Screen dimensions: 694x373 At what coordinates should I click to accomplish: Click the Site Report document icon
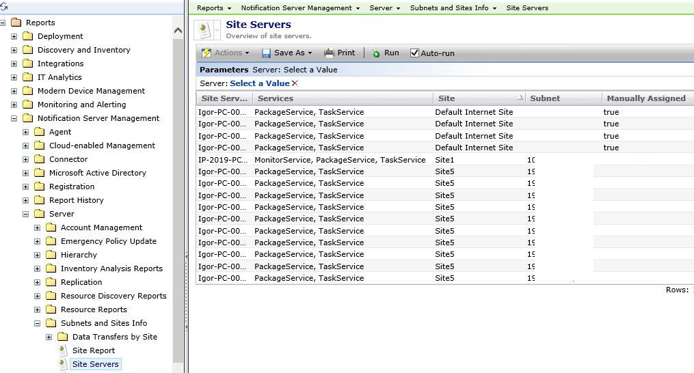click(64, 351)
